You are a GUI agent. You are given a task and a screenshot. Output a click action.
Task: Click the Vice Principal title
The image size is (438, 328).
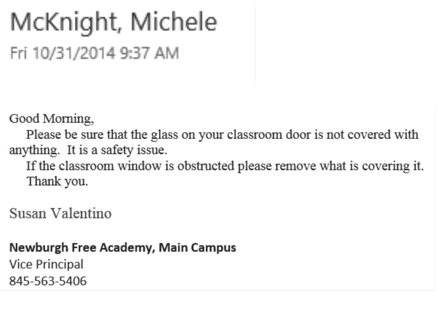tap(47, 264)
